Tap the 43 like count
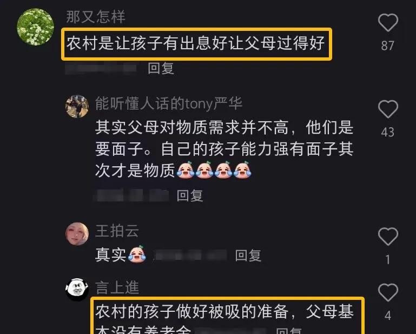Image resolution: width=416 pixels, height=334 pixels. click(388, 132)
